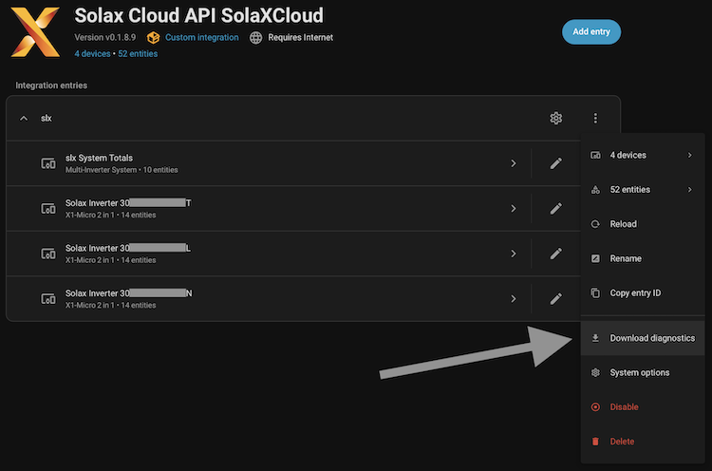Image resolution: width=712 pixels, height=471 pixels.
Task: Choose Disable from the menu
Action: tap(643, 407)
